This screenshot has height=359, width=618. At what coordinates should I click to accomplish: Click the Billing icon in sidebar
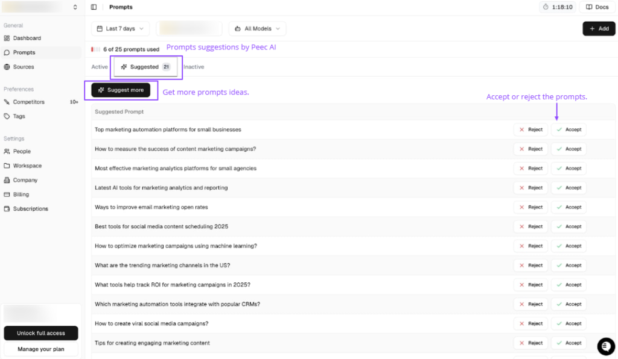pyautogui.click(x=7, y=195)
